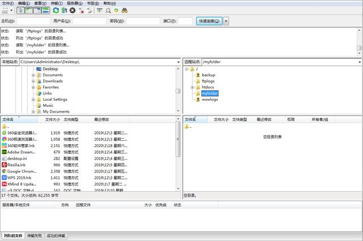Screen dimensions: 363x241
Task: Click the binoculars file search icon
Action: click(125, 10)
